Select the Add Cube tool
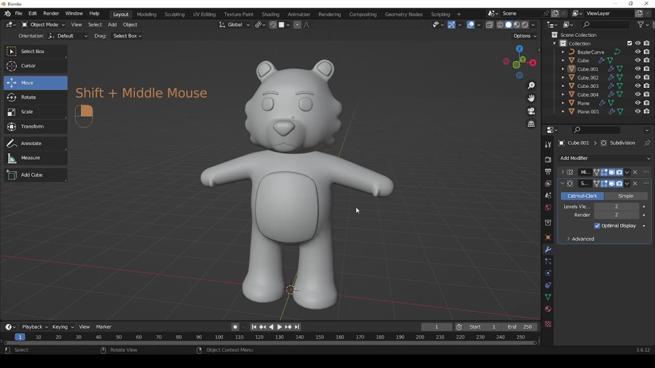Screen dimensions: 655x368 coord(35,175)
